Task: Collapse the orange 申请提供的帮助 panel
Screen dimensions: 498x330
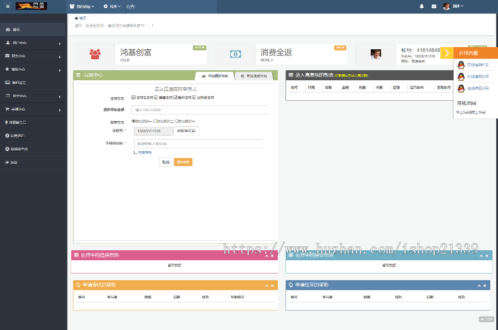Action: pyautogui.click(x=267, y=286)
